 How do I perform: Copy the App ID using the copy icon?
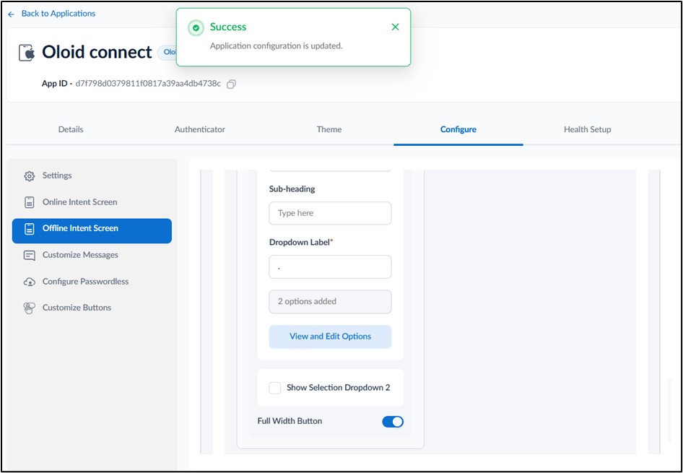[232, 84]
